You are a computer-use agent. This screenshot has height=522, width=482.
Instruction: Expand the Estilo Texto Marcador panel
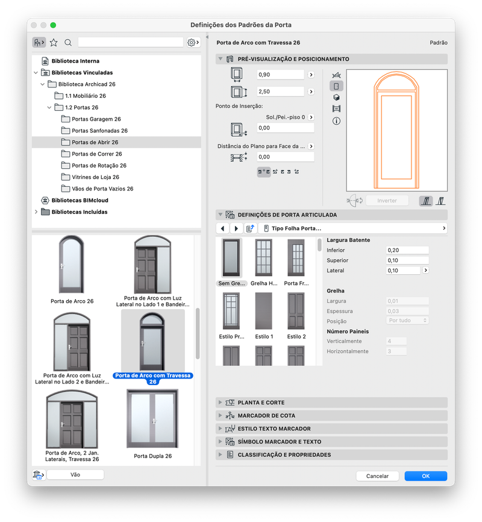(x=220, y=429)
